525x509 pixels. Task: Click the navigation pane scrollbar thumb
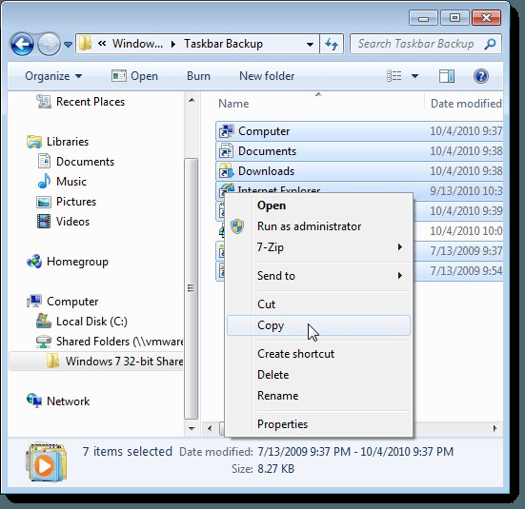point(192,288)
